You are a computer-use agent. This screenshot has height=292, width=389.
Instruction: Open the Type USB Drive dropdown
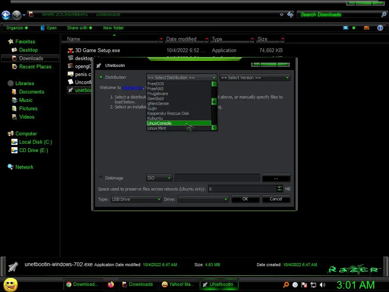pyautogui.click(x=136, y=199)
